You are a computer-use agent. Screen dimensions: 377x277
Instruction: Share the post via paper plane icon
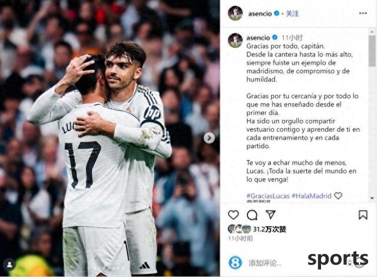pos(270,214)
